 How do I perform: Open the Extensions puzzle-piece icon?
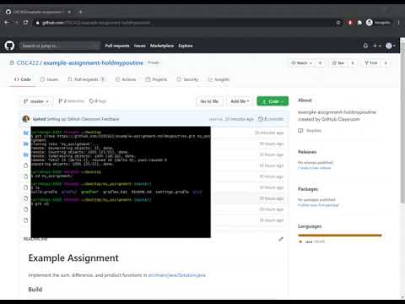point(359,23)
